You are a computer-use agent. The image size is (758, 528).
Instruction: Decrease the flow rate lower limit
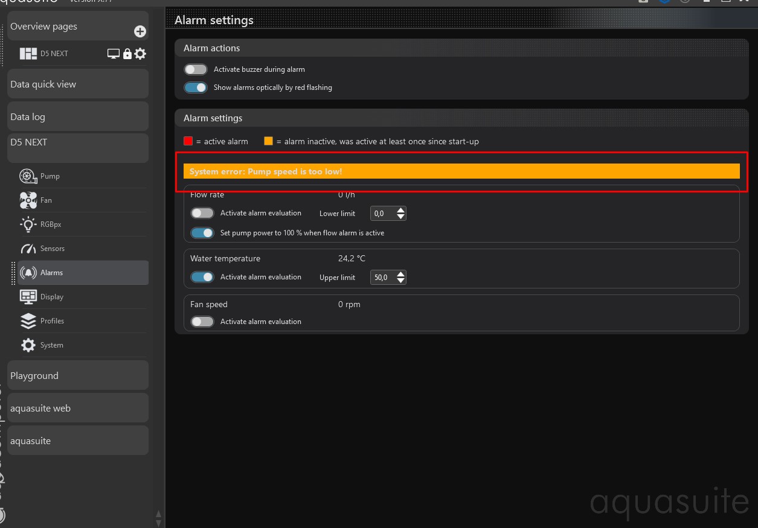[401, 217]
